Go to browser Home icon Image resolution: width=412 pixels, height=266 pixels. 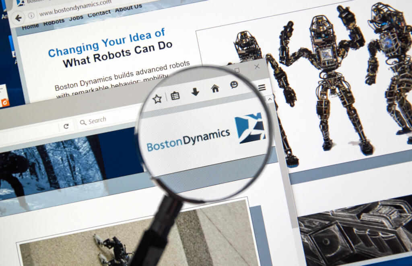[215, 89]
